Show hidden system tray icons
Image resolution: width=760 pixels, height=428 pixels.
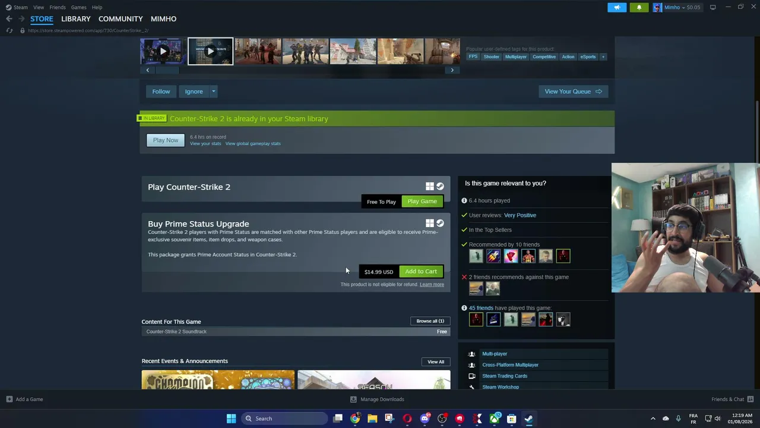(x=653, y=418)
